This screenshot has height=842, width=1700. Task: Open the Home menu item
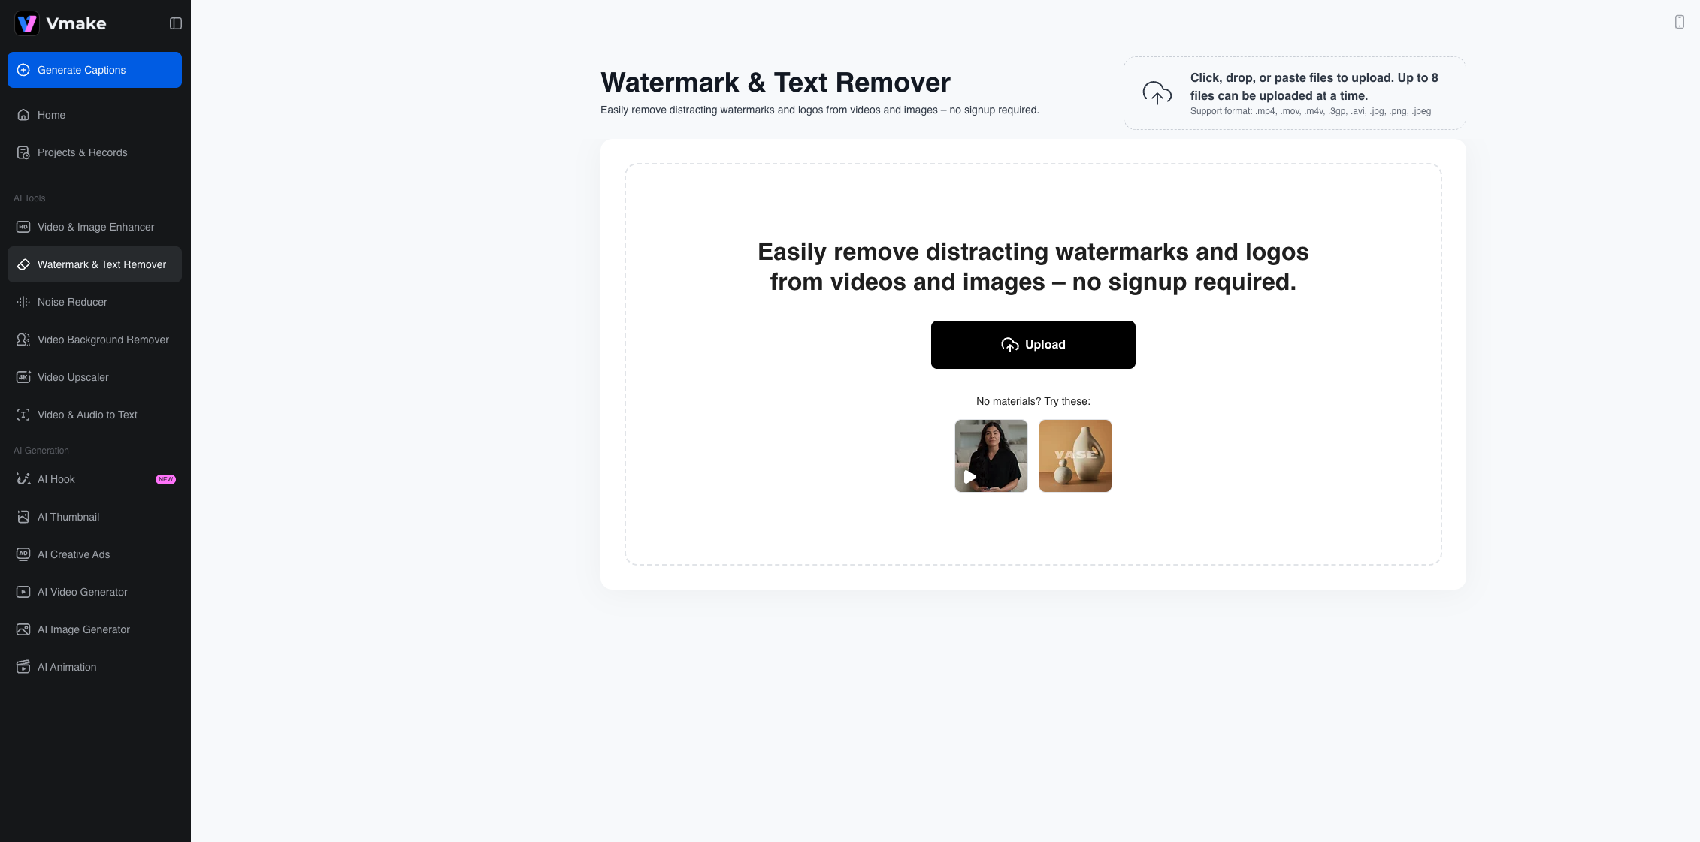click(51, 115)
